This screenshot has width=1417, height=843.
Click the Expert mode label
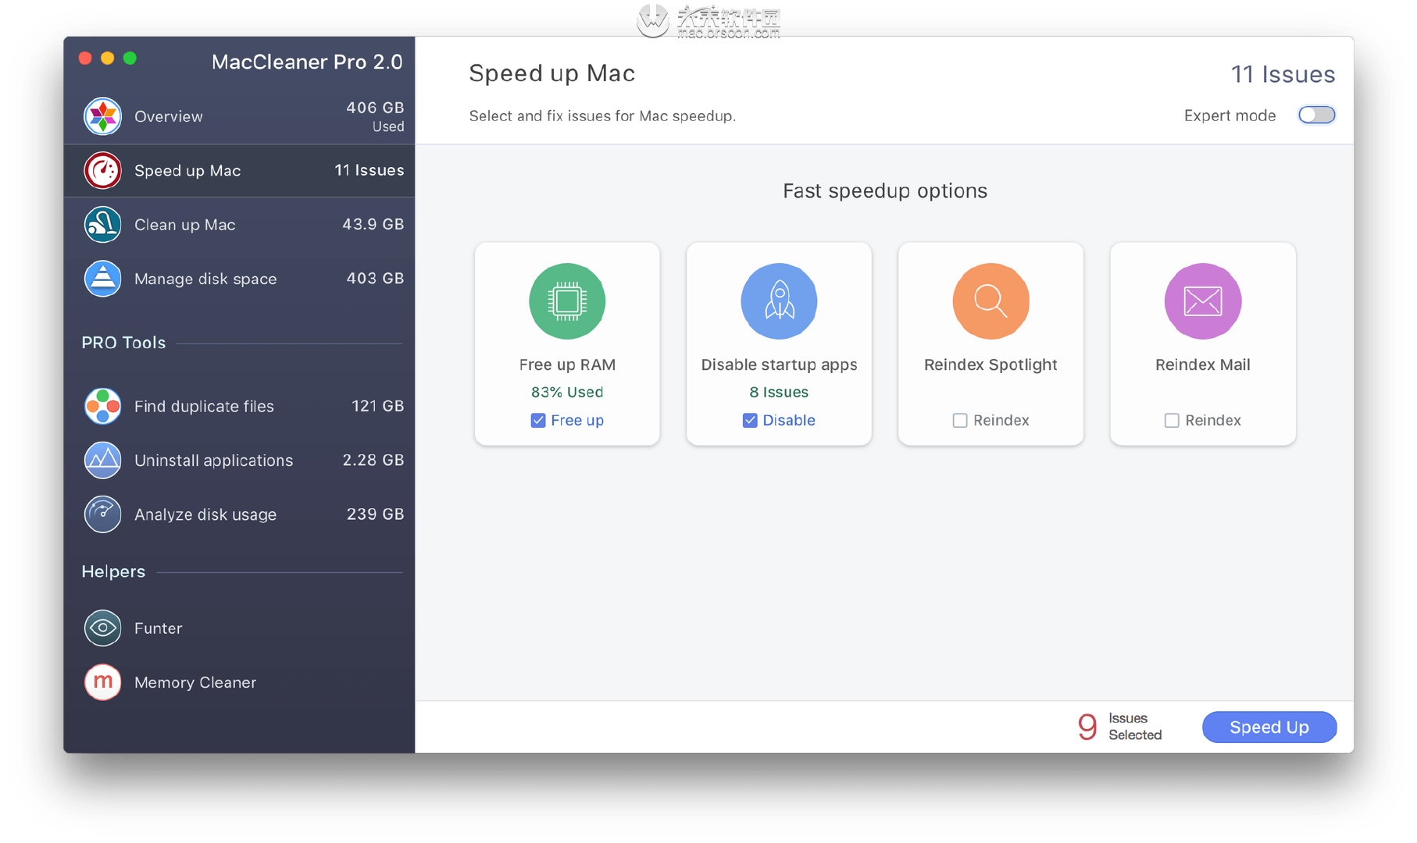tap(1230, 116)
